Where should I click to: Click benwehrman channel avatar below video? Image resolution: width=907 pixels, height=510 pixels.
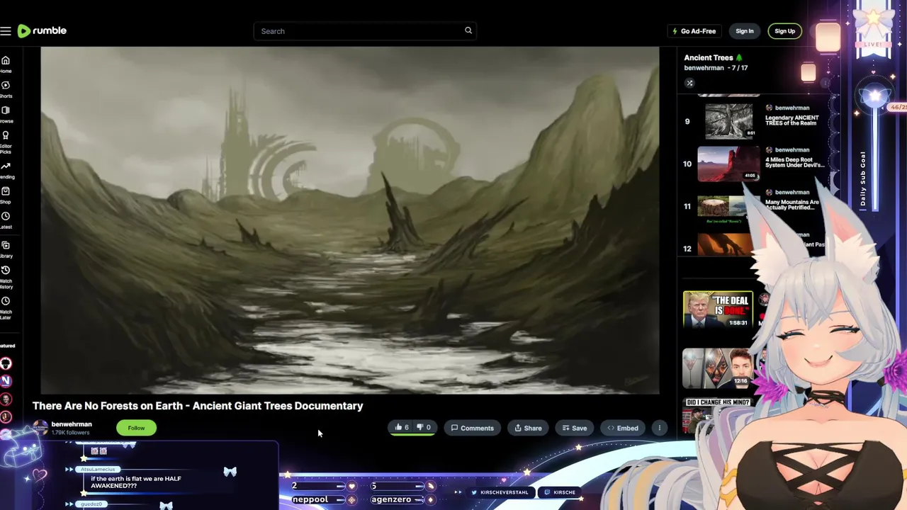tap(40, 428)
